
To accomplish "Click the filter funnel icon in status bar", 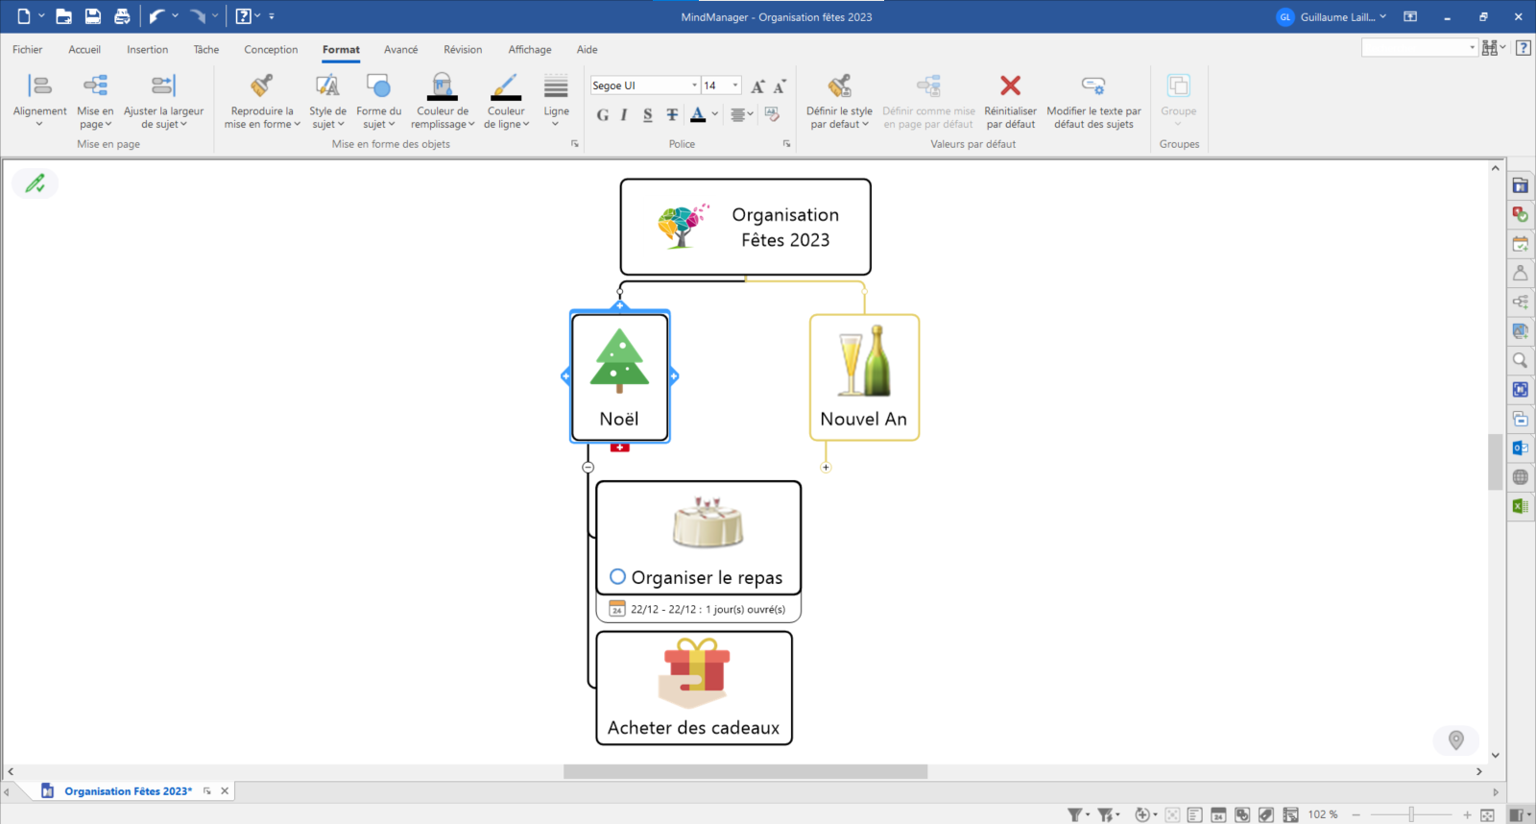I will point(1075,814).
